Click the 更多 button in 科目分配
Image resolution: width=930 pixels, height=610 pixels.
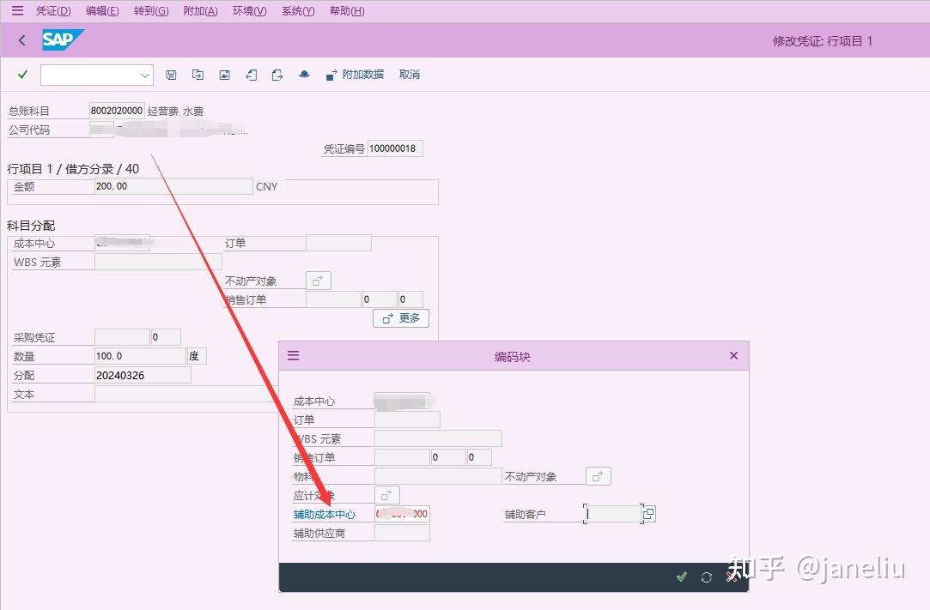[x=400, y=317]
